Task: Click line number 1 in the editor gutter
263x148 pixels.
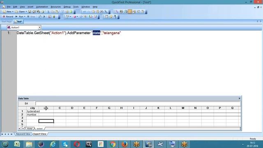Action: [9, 33]
